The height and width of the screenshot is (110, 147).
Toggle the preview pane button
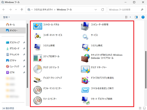[x=136, y=17]
